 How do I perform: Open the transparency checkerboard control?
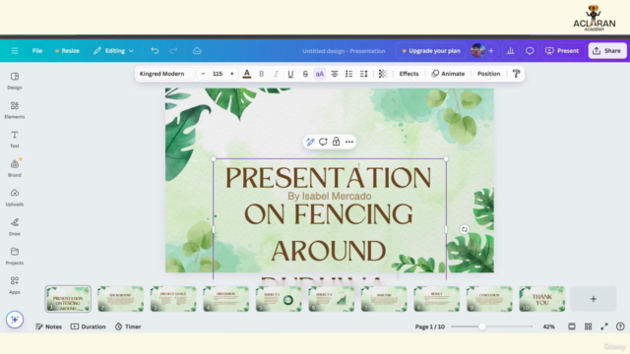(383, 74)
